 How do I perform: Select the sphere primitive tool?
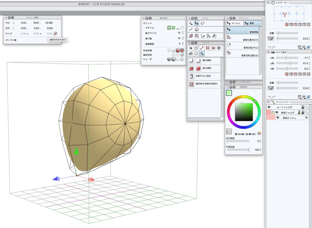197,30
